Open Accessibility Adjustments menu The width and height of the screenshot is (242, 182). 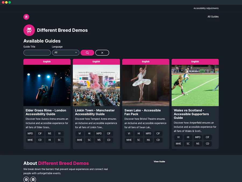point(206,8)
